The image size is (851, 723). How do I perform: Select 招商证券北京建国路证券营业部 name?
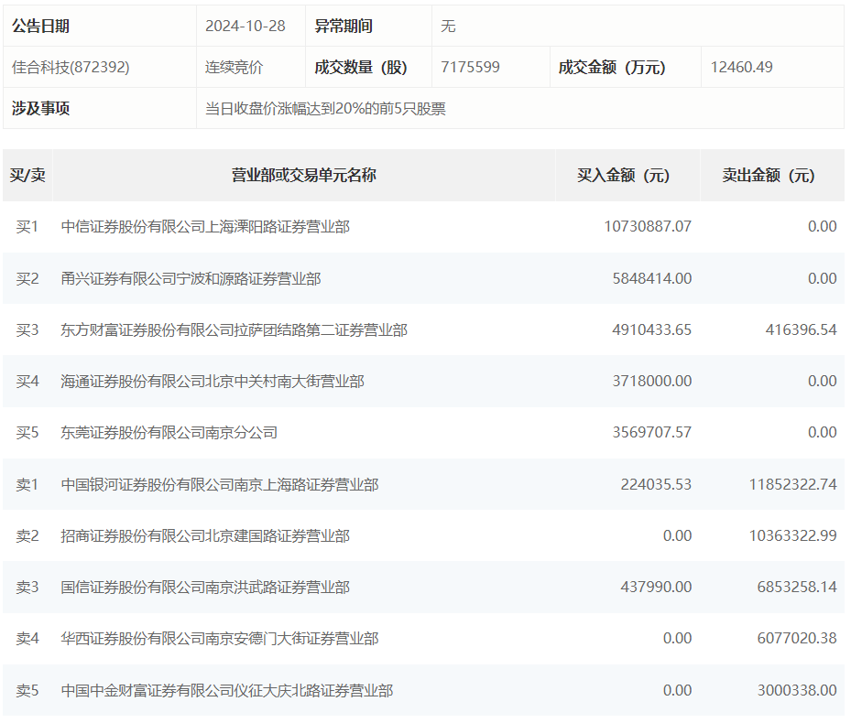(205, 536)
